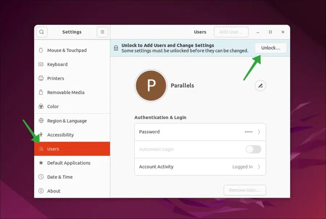Click the Color sidebar icon

pos(41,106)
